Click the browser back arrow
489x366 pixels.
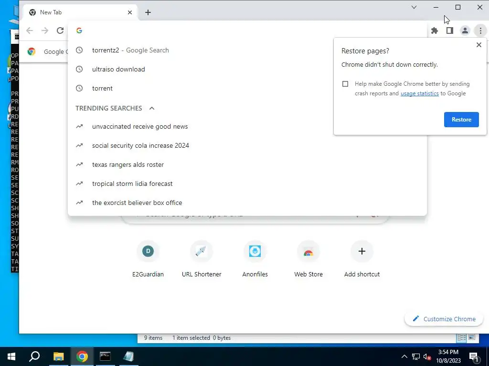(30, 30)
